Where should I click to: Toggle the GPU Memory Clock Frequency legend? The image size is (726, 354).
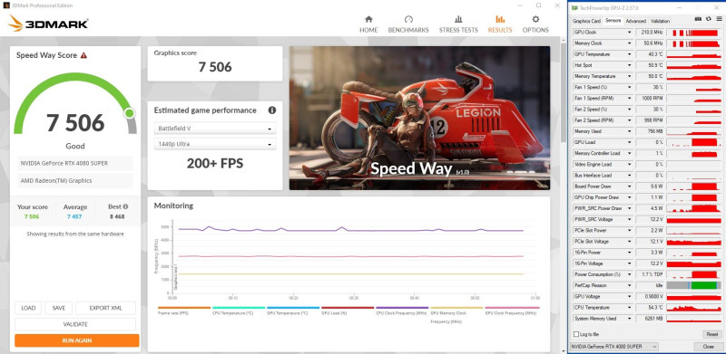456,314
